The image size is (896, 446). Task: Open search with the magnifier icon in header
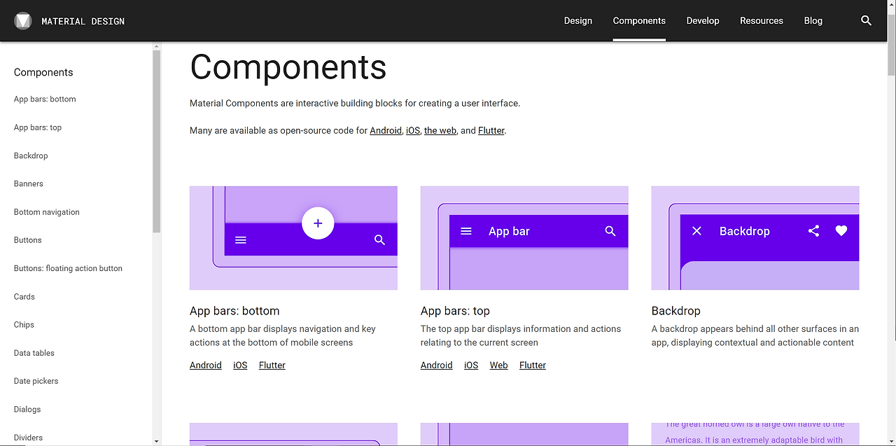click(866, 20)
